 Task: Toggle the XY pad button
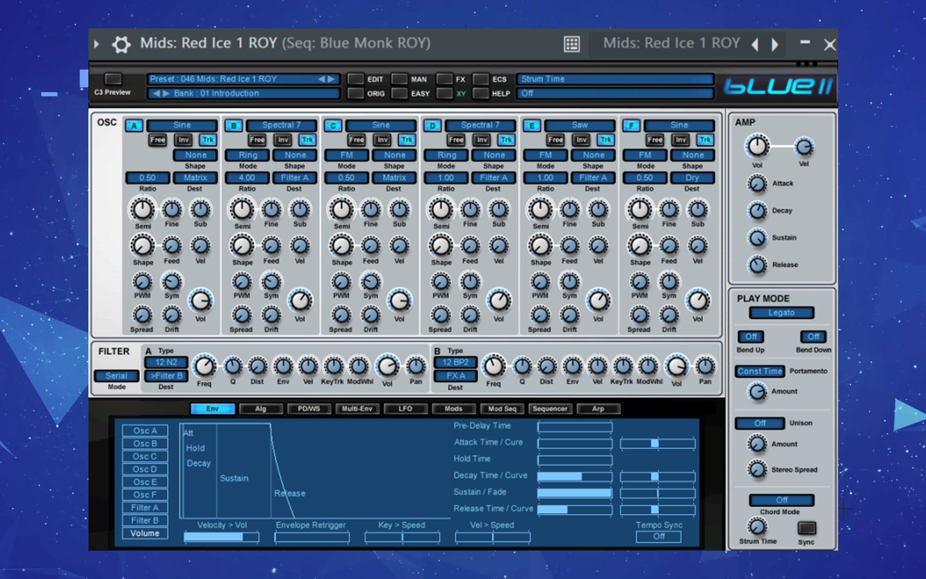pos(444,93)
